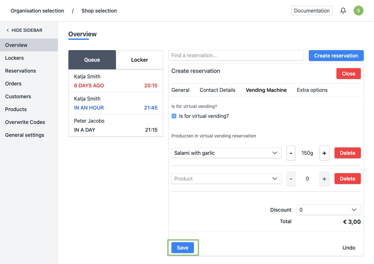The image size is (374, 264).
Task: Open the notifications bell icon
Action: point(343,11)
